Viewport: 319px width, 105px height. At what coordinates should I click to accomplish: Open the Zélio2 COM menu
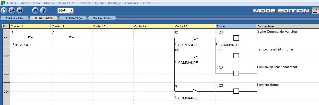click(66, 3)
